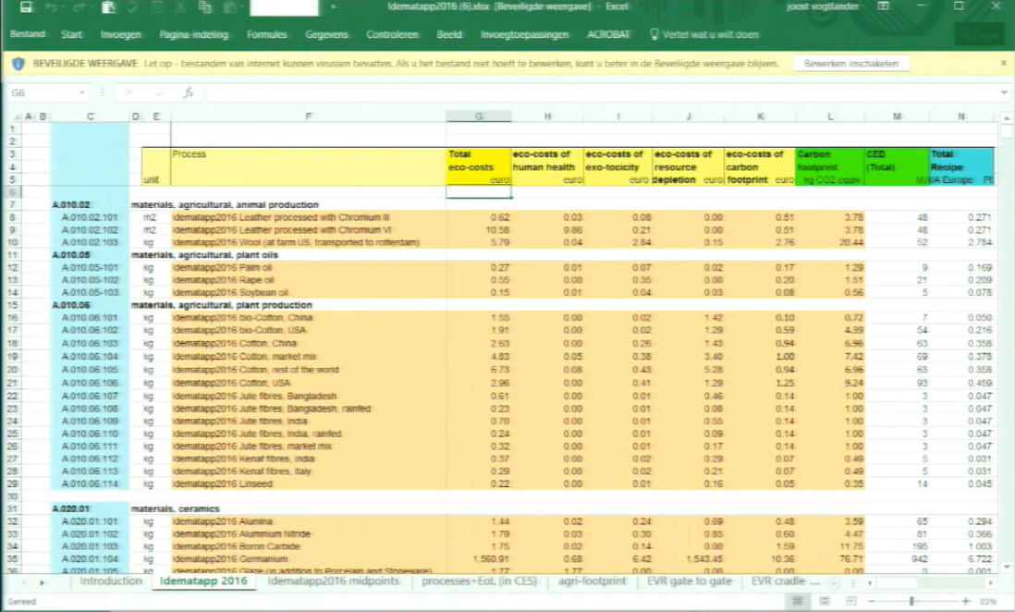
Task: Click the 'Total eco-costs' yellow header cell
Action: (478, 167)
